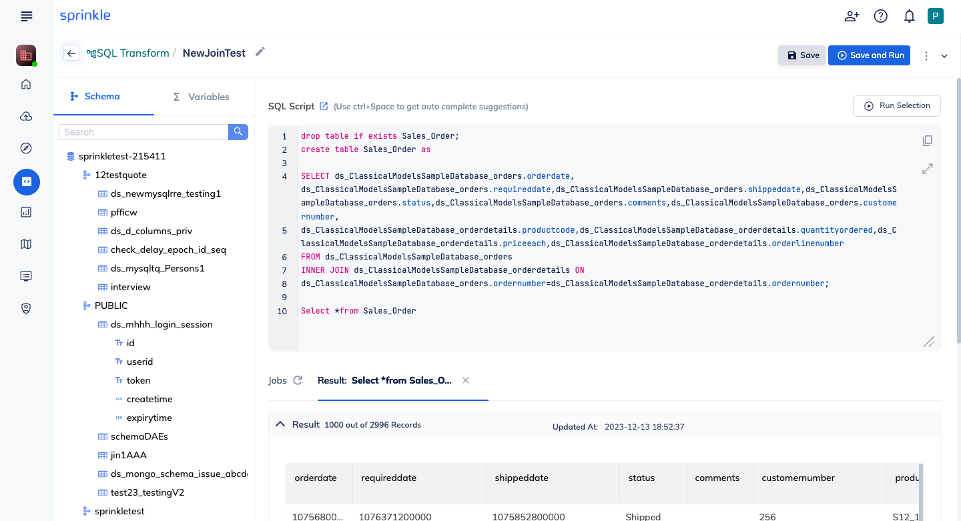Open the active SQL transform sidebar icon
The width and height of the screenshot is (961, 521).
tap(27, 181)
